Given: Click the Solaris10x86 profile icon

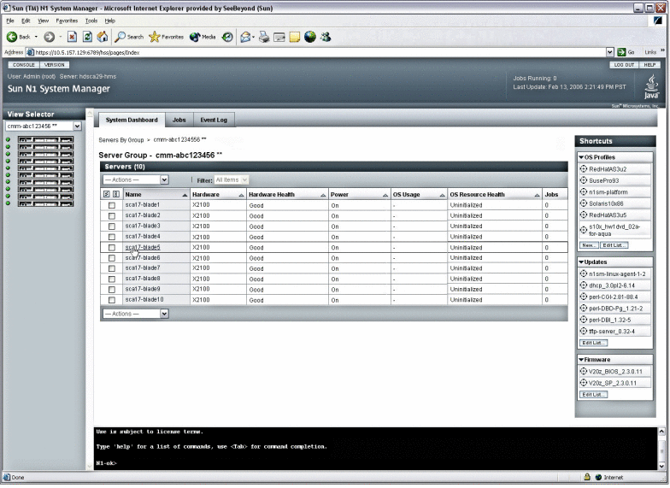Looking at the screenshot, I should [583, 203].
